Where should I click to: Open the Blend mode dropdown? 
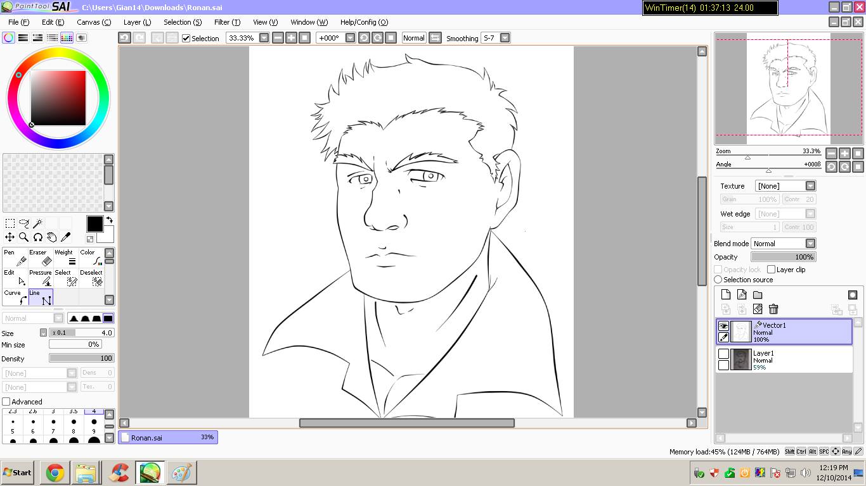pos(810,244)
